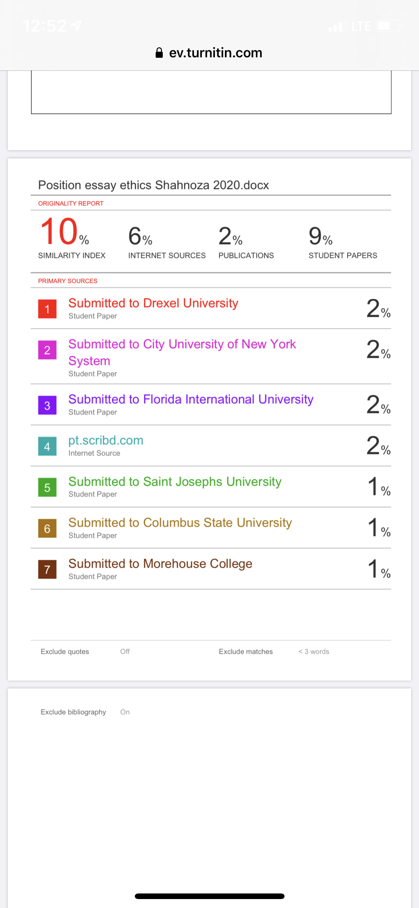Viewport: 419px width, 908px height.
Task: Open the pt.scribd.com internet source
Action: [x=106, y=440]
